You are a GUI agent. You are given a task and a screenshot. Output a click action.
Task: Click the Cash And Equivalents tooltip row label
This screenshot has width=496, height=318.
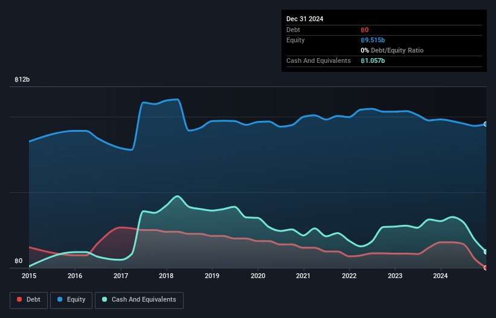[318, 61]
